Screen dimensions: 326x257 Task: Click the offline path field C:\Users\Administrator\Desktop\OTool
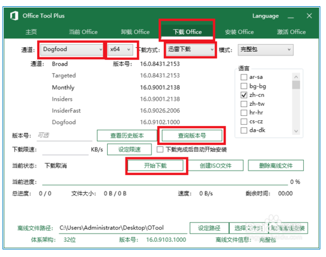[x=123, y=228]
